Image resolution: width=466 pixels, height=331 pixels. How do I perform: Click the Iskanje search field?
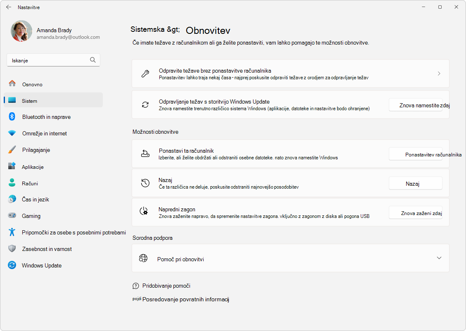54,60
